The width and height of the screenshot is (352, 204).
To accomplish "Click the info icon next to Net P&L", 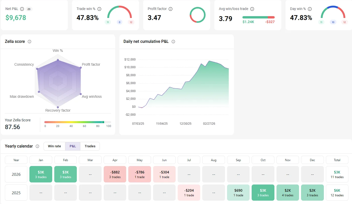I will (22, 9).
